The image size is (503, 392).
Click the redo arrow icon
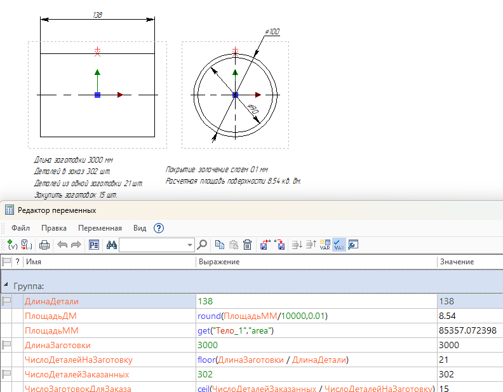point(76,245)
